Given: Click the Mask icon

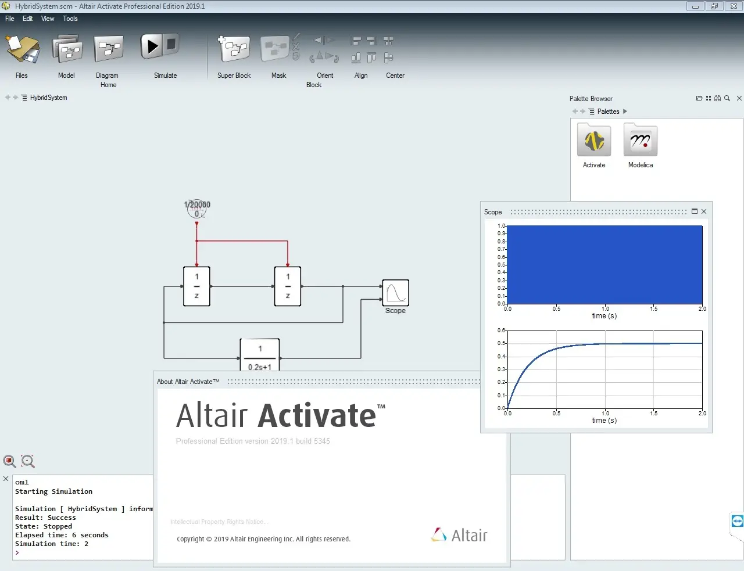Looking at the screenshot, I should [275, 49].
